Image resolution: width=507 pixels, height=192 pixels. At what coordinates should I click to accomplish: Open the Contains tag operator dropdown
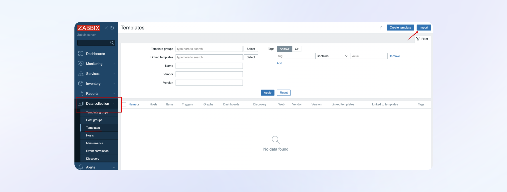tap(332, 56)
